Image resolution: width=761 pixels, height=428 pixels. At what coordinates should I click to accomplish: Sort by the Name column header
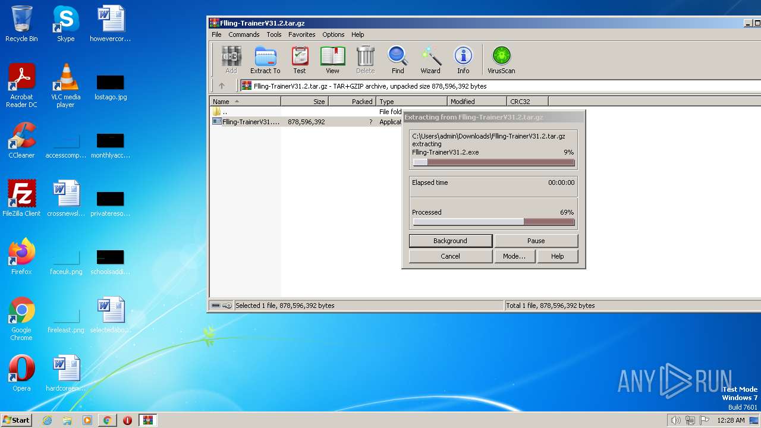[245, 102]
